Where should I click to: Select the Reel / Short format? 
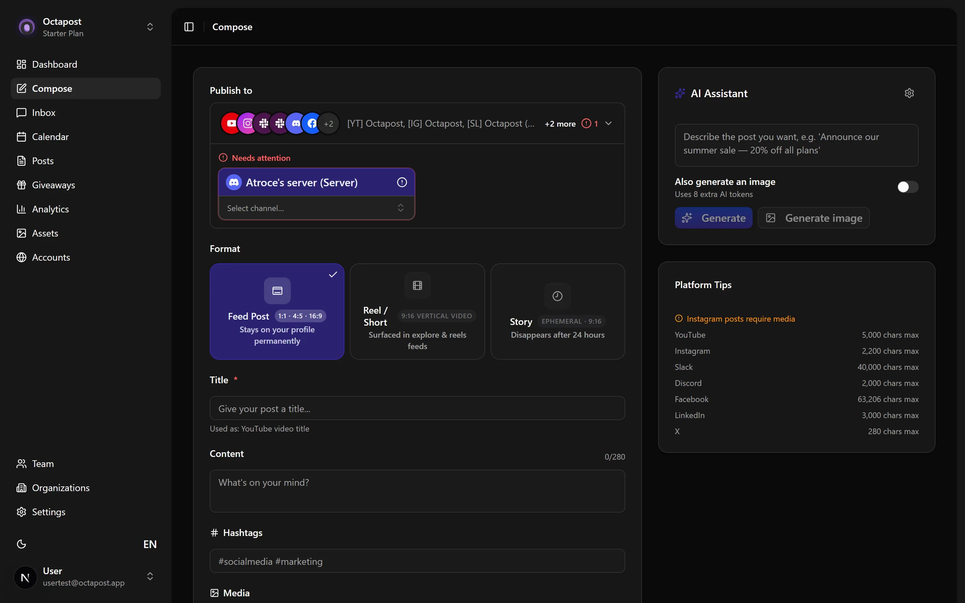click(417, 312)
